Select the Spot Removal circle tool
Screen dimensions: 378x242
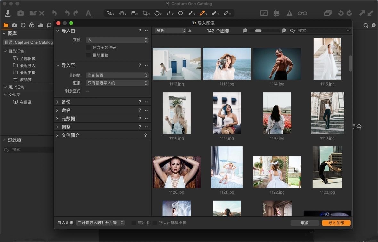180,13
